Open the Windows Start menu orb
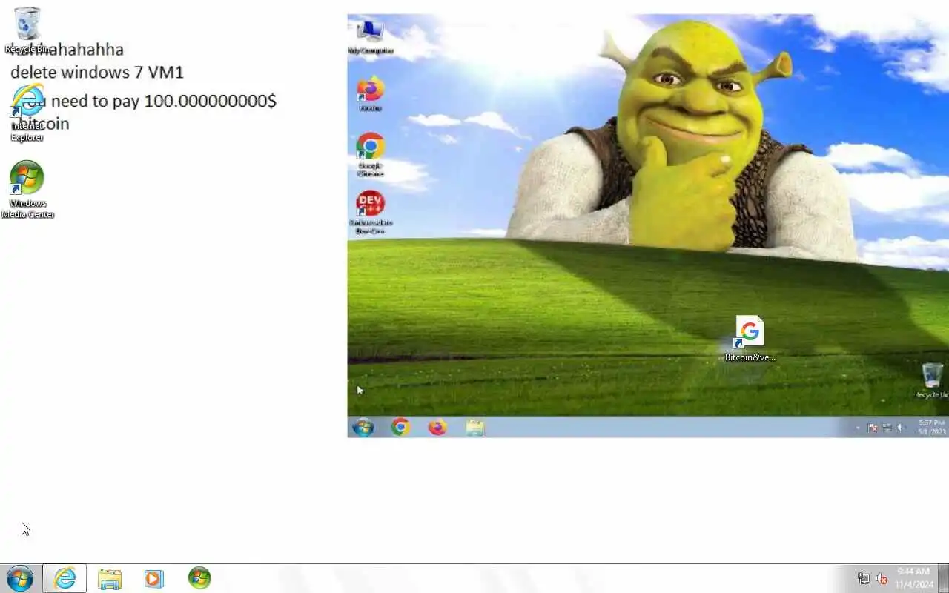The width and height of the screenshot is (949, 593). [19, 578]
